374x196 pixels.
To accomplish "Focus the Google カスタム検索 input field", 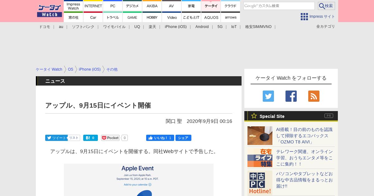I will pos(279,6).
